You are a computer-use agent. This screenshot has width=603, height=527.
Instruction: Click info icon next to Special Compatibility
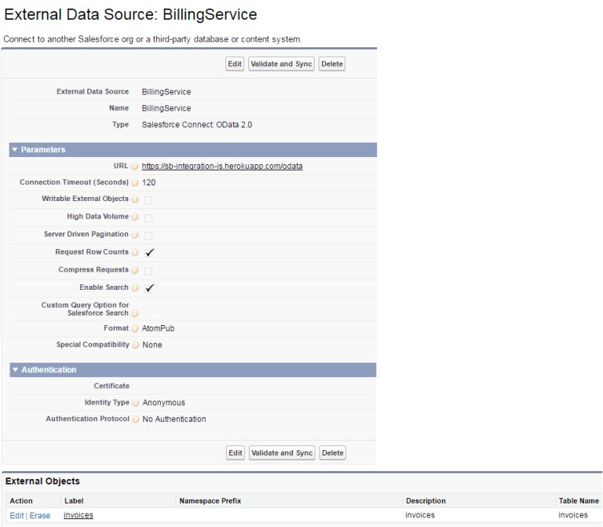(x=135, y=345)
